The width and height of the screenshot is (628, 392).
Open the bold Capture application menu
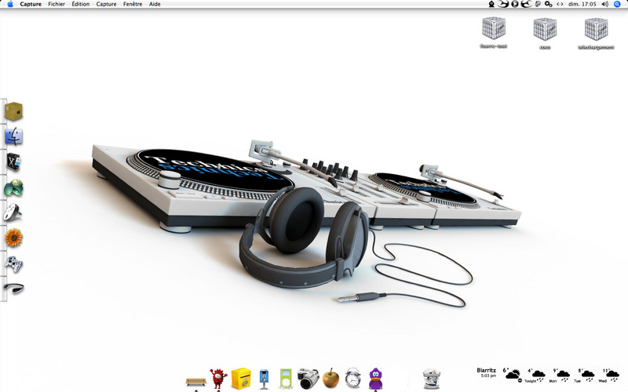(31, 4)
